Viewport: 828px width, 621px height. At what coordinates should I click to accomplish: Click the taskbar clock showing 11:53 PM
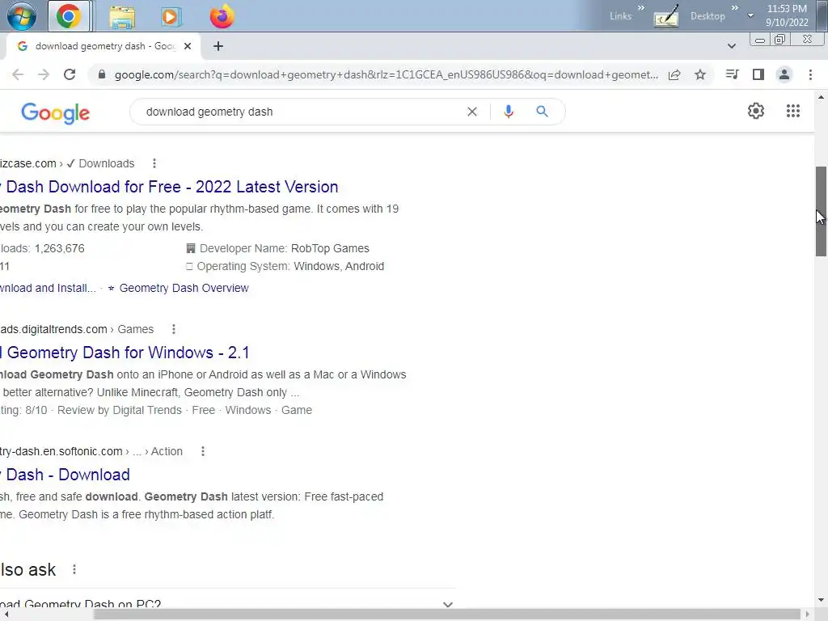[787, 15]
